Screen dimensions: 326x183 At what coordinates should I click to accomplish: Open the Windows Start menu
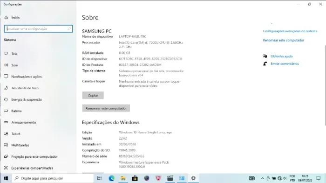pyautogui.click(x=6, y=178)
